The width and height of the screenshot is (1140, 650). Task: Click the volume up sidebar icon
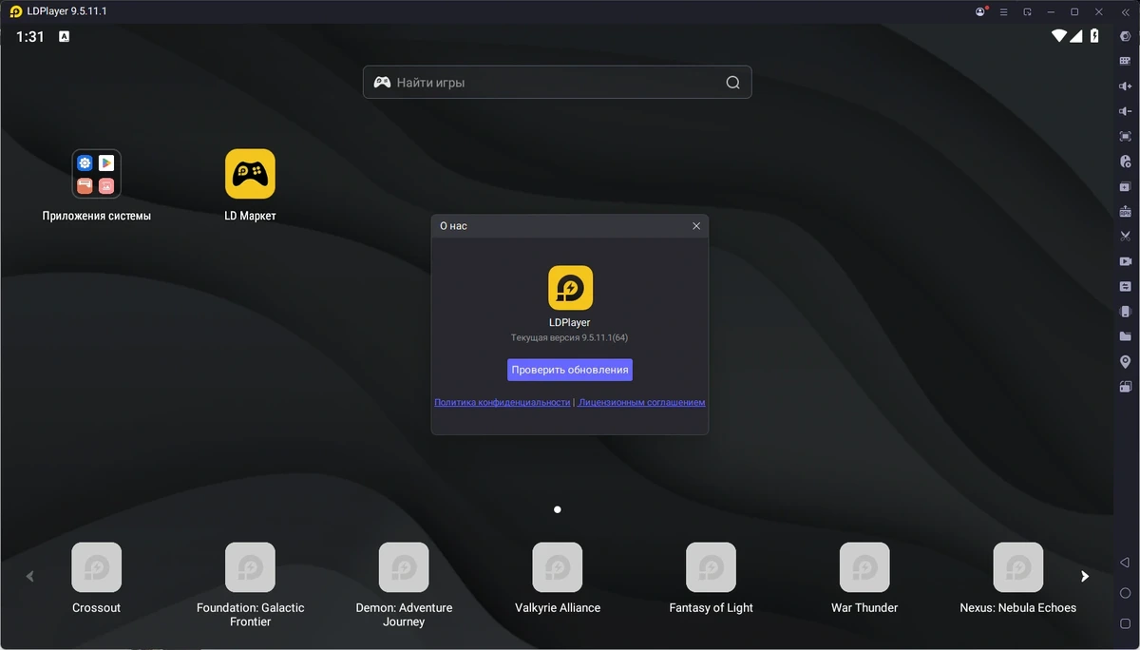pyautogui.click(x=1126, y=86)
